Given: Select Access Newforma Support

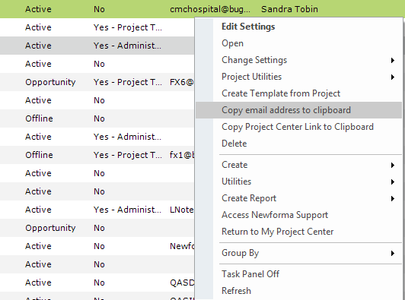Looking at the screenshot, I should coord(275,215).
